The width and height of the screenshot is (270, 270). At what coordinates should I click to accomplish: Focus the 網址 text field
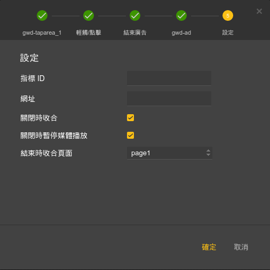click(x=169, y=99)
